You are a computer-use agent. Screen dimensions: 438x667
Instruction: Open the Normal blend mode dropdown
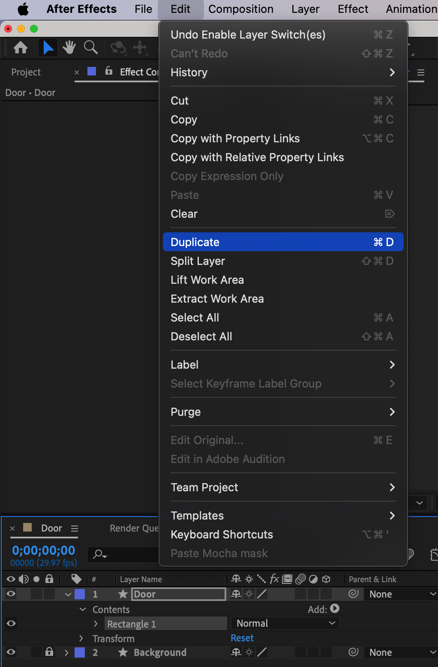coord(285,623)
